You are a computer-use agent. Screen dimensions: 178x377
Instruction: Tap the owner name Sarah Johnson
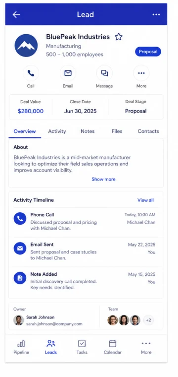[x=40, y=317]
